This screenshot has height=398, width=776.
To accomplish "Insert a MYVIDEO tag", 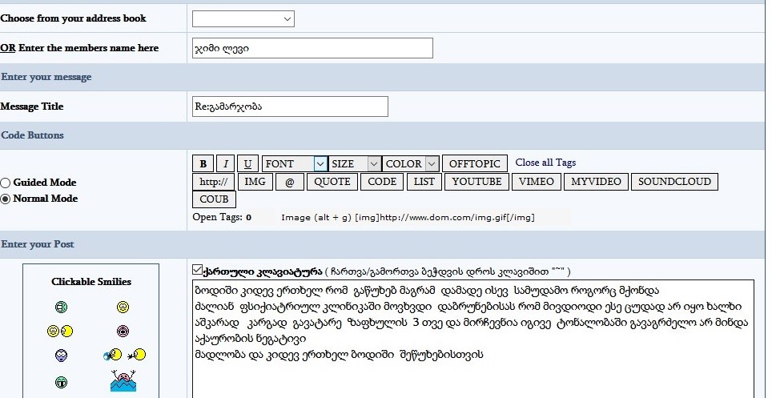I will tap(596, 182).
